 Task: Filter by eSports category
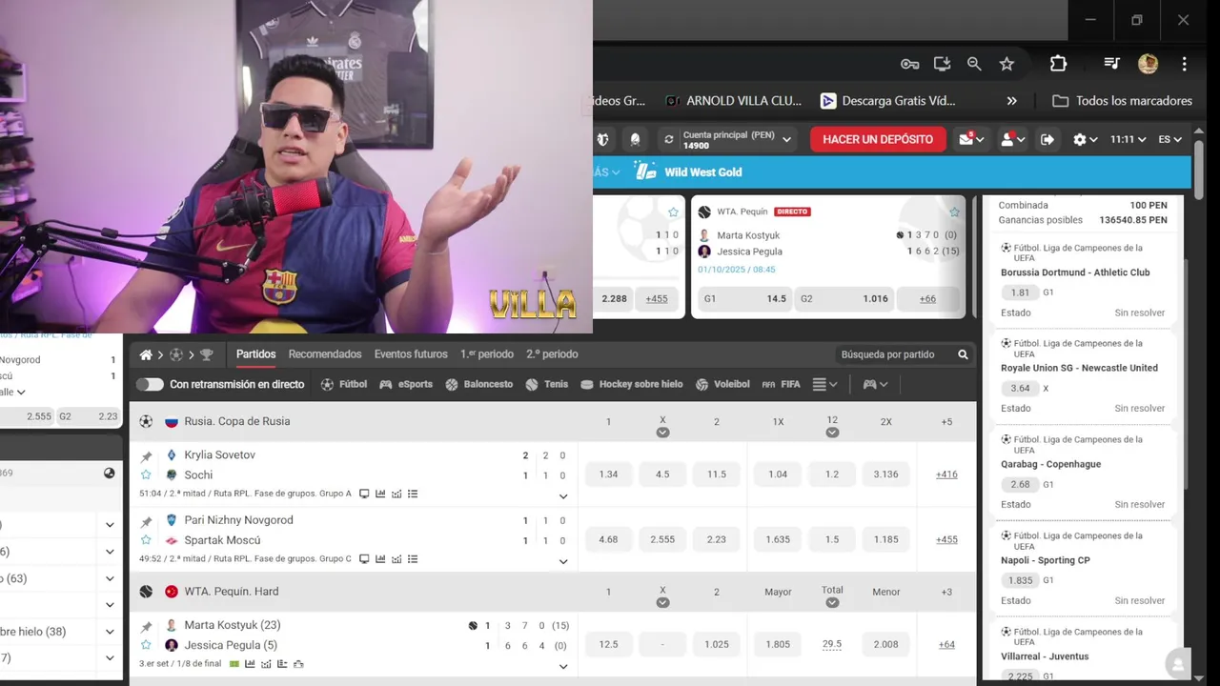(x=406, y=384)
